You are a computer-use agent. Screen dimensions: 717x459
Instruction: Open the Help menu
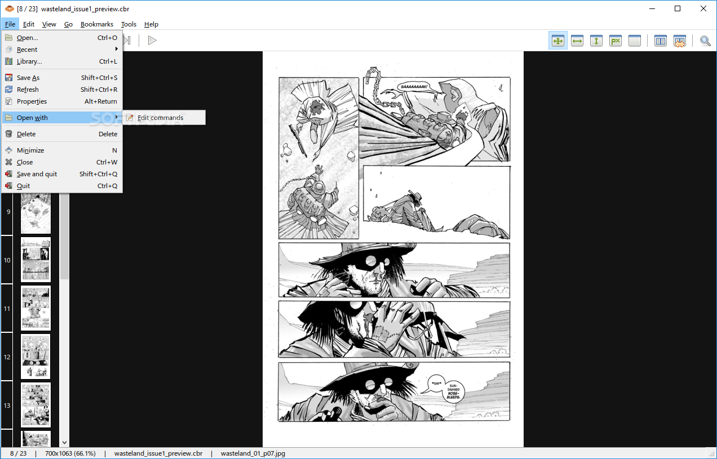click(x=151, y=24)
